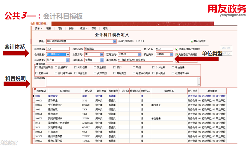This screenshot has width=247, height=146.
Task: Click the 余额方向 column header
Action: (146, 91)
